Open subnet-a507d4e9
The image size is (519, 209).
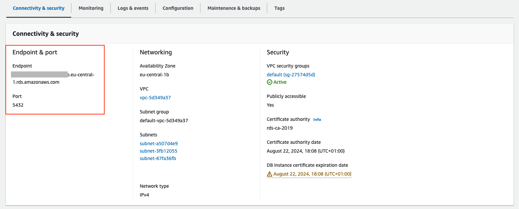click(159, 143)
